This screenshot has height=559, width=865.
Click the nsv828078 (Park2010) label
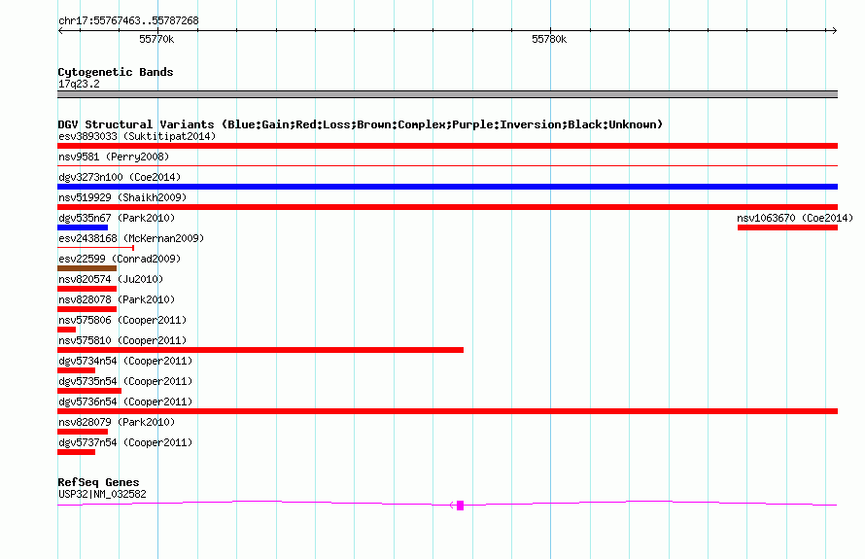coord(117,299)
